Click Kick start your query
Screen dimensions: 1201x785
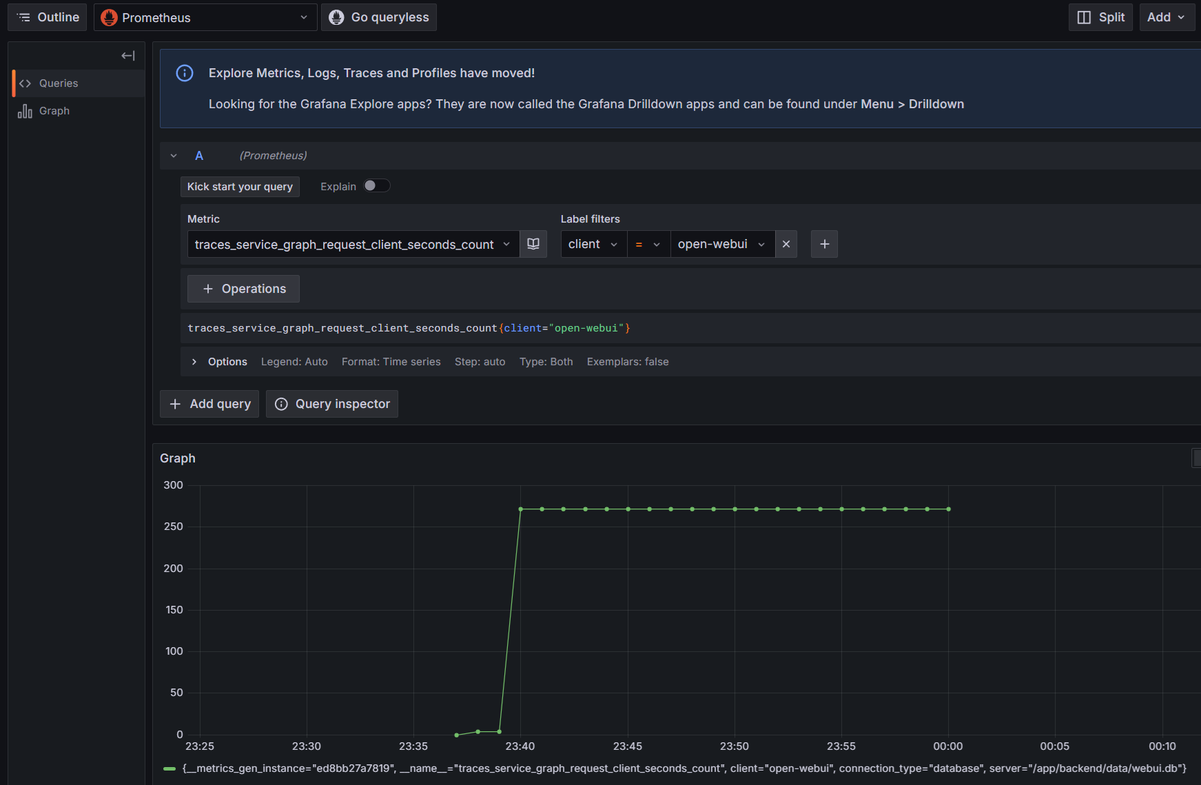pyautogui.click(x=240, y=187)
